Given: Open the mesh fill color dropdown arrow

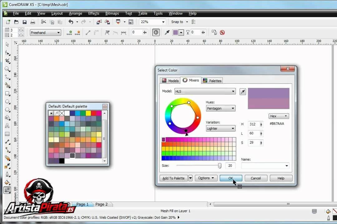Looking at the screenshot, I should 181,33.
